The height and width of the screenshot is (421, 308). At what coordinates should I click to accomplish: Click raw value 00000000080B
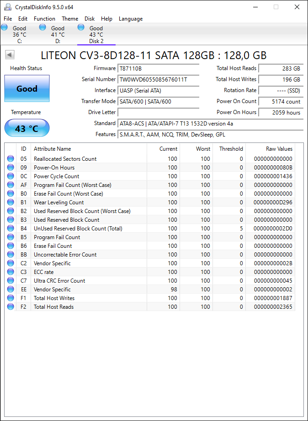273,168
